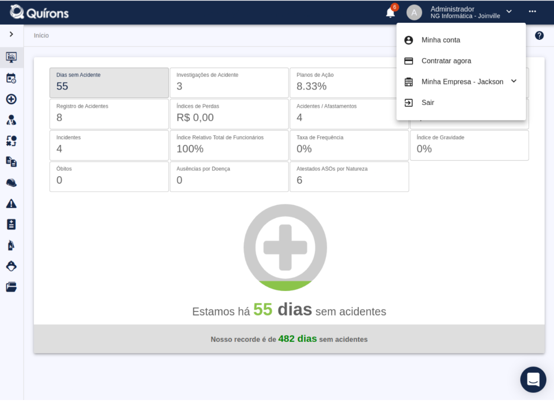
Task: Select the Planos de Ação card
Action: [343, 83]
